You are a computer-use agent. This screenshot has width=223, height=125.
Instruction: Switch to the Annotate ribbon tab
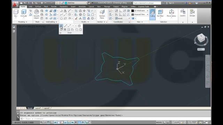tap(82, 7)
